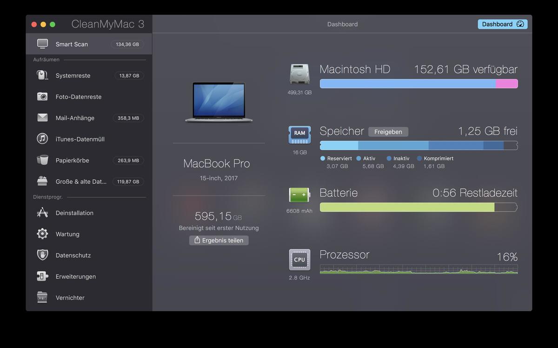Click the CleanMyMac 3 title text

coord(108,24)
